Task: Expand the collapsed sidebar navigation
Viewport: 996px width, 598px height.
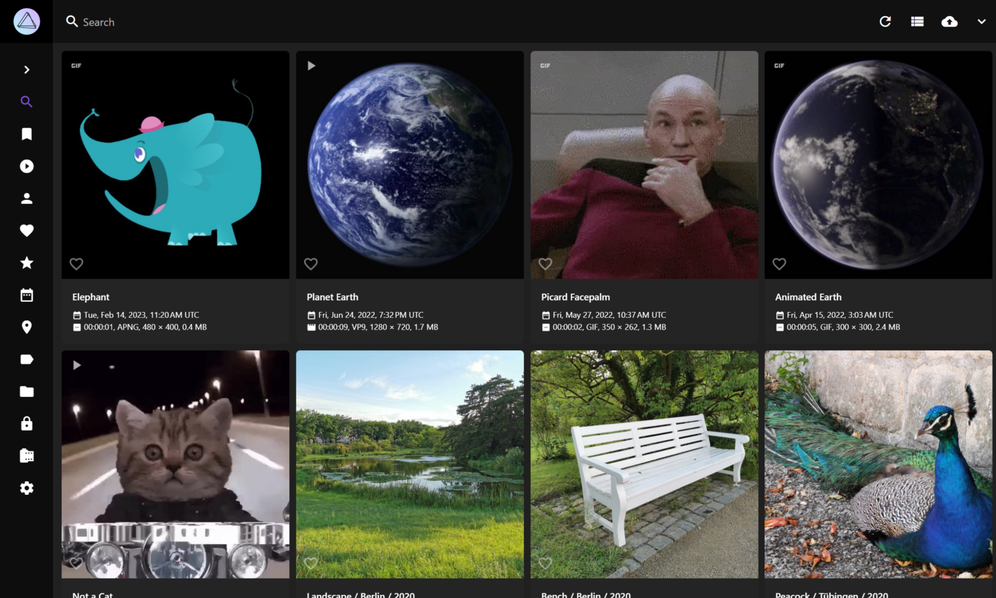Action: tap(27, 69)
